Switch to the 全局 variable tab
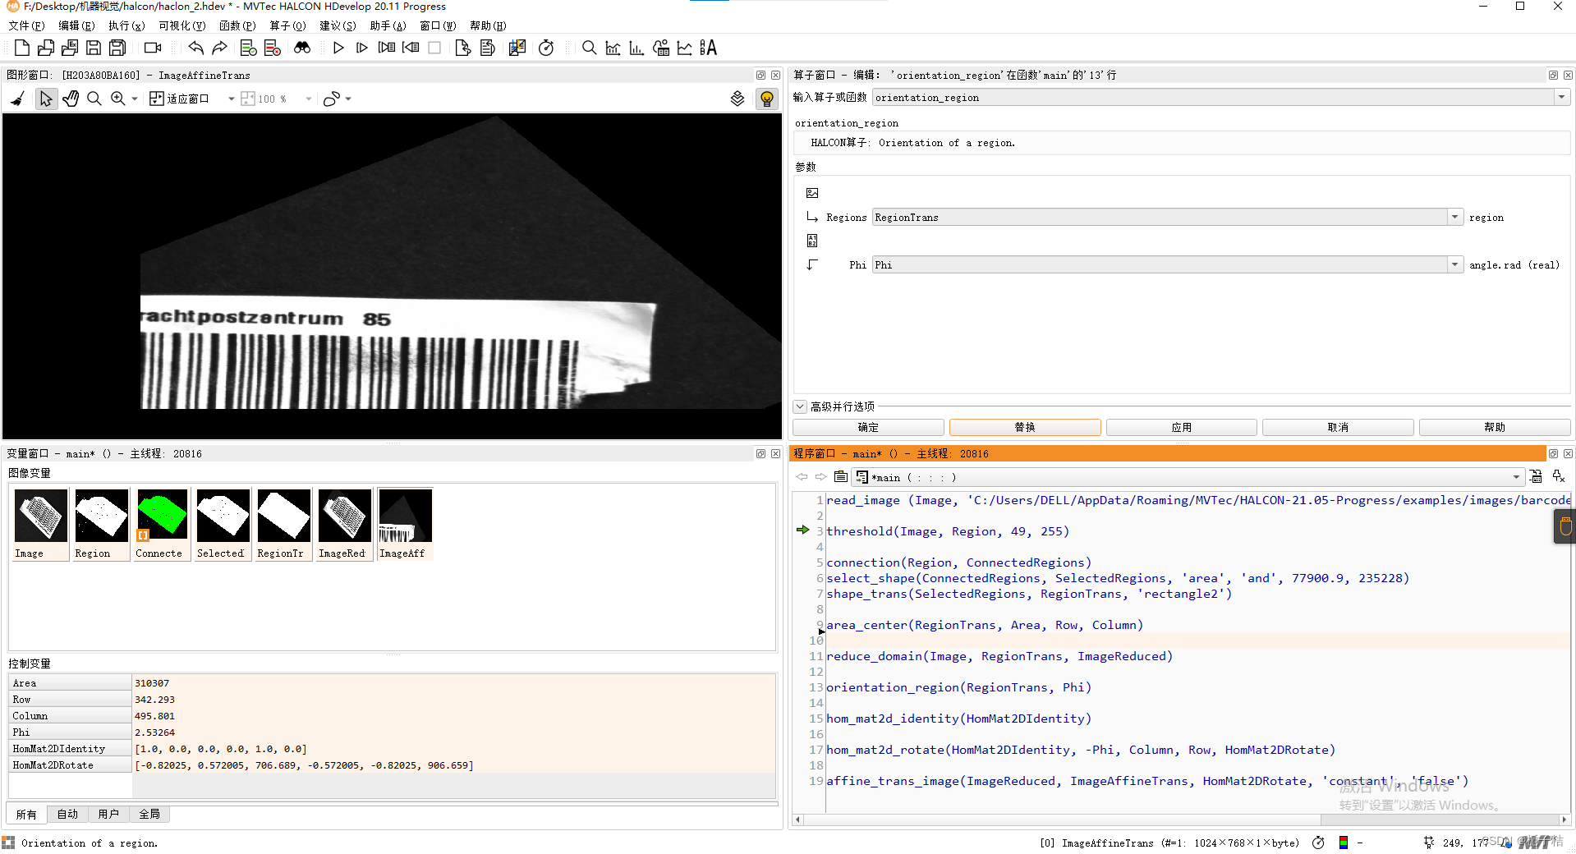This screenshot has height=854, width=1576. click(x=149, y=814)
